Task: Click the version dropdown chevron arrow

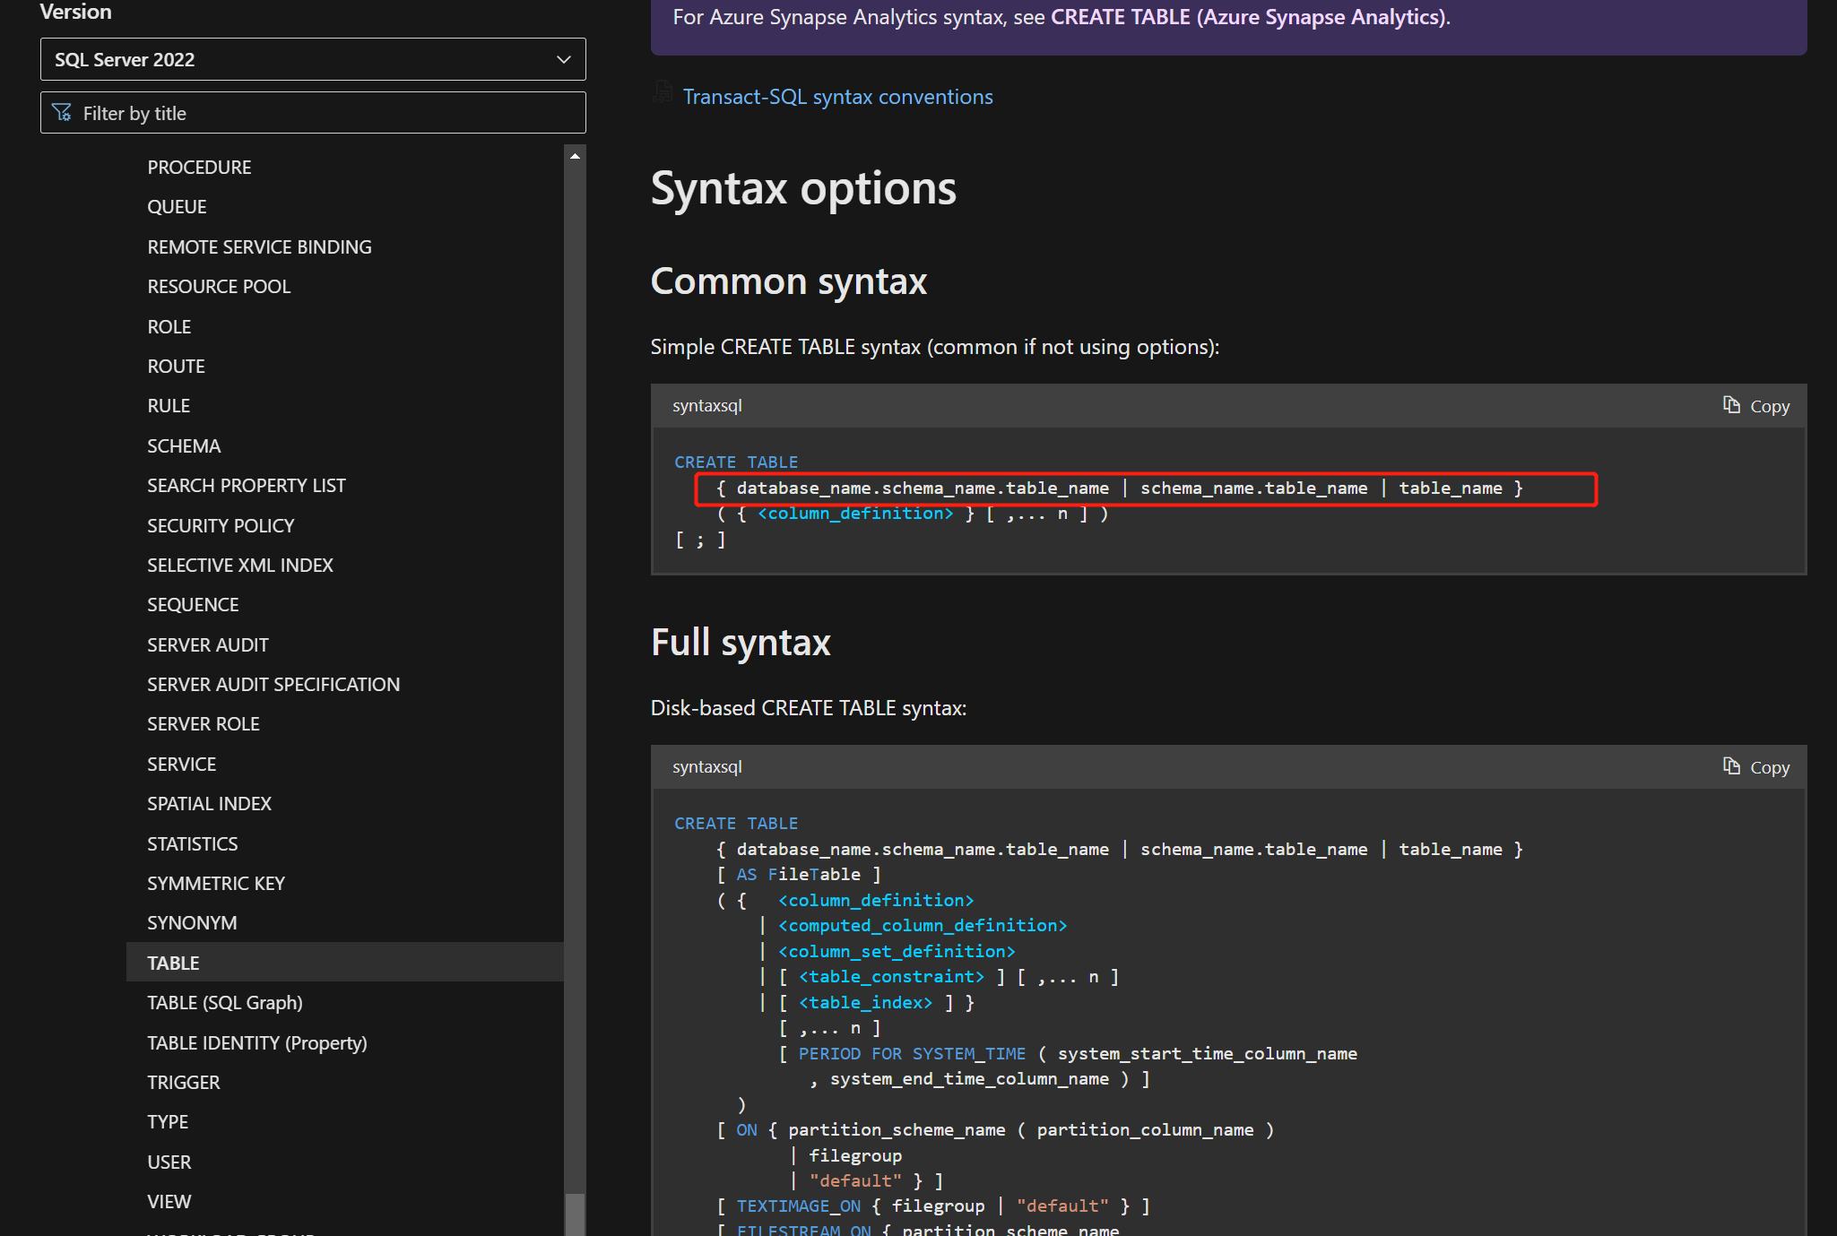Action: pos(563,59)
